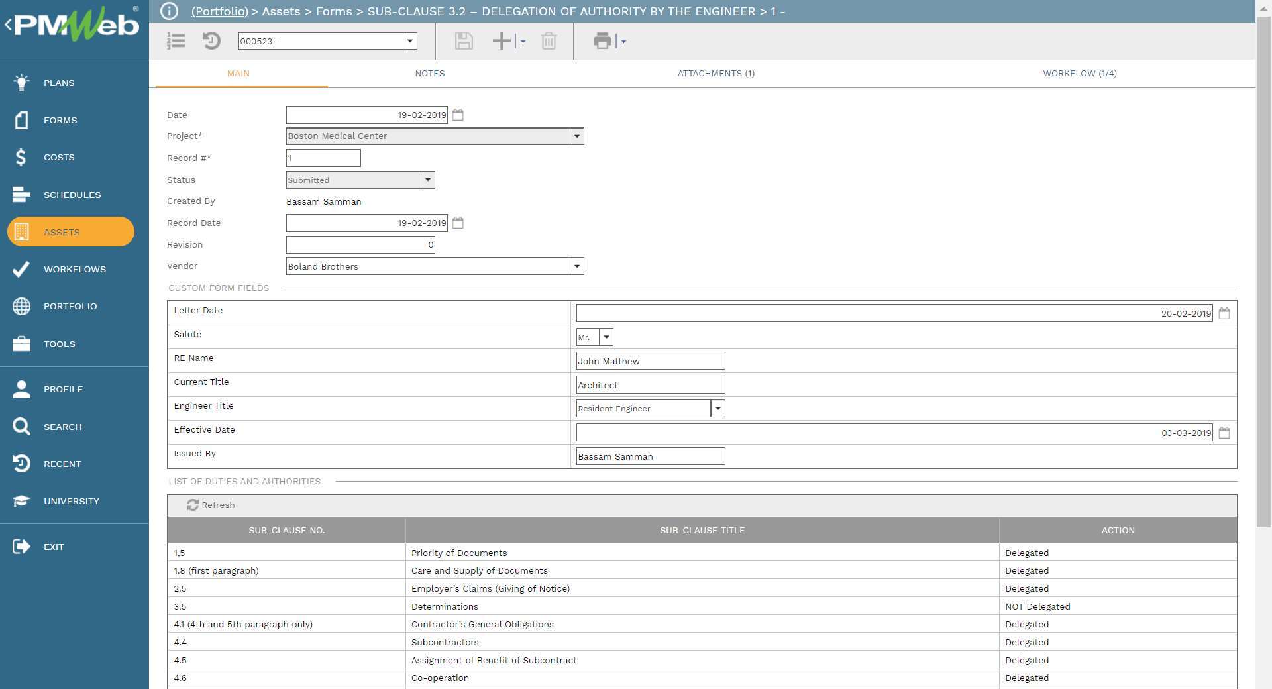Expand the Add button dropdown arrow
Viewport: 1272px width, 689px height.
pos(523,41)
